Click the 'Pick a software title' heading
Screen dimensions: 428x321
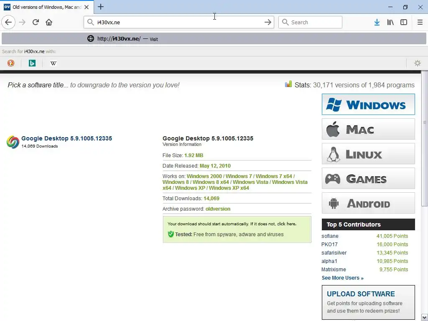38,85
